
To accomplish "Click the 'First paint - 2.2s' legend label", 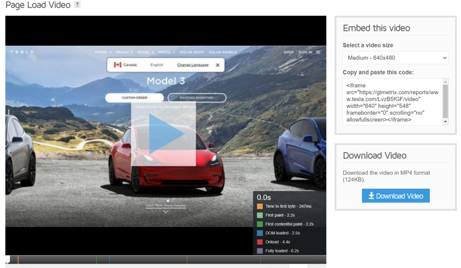I will [280, 215].
